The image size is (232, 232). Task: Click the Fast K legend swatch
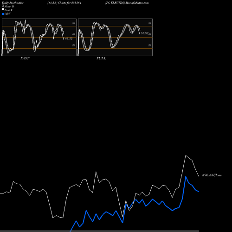point(3,10)
